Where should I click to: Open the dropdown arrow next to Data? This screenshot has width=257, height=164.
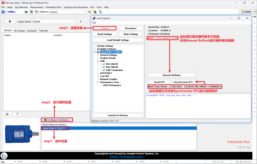(255, 12)
